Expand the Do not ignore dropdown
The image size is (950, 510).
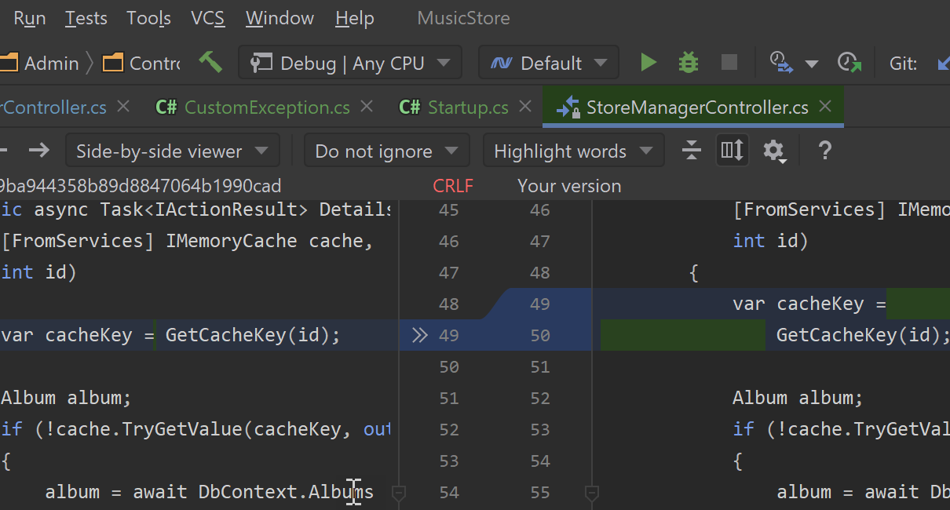click(x=386, y=151)
